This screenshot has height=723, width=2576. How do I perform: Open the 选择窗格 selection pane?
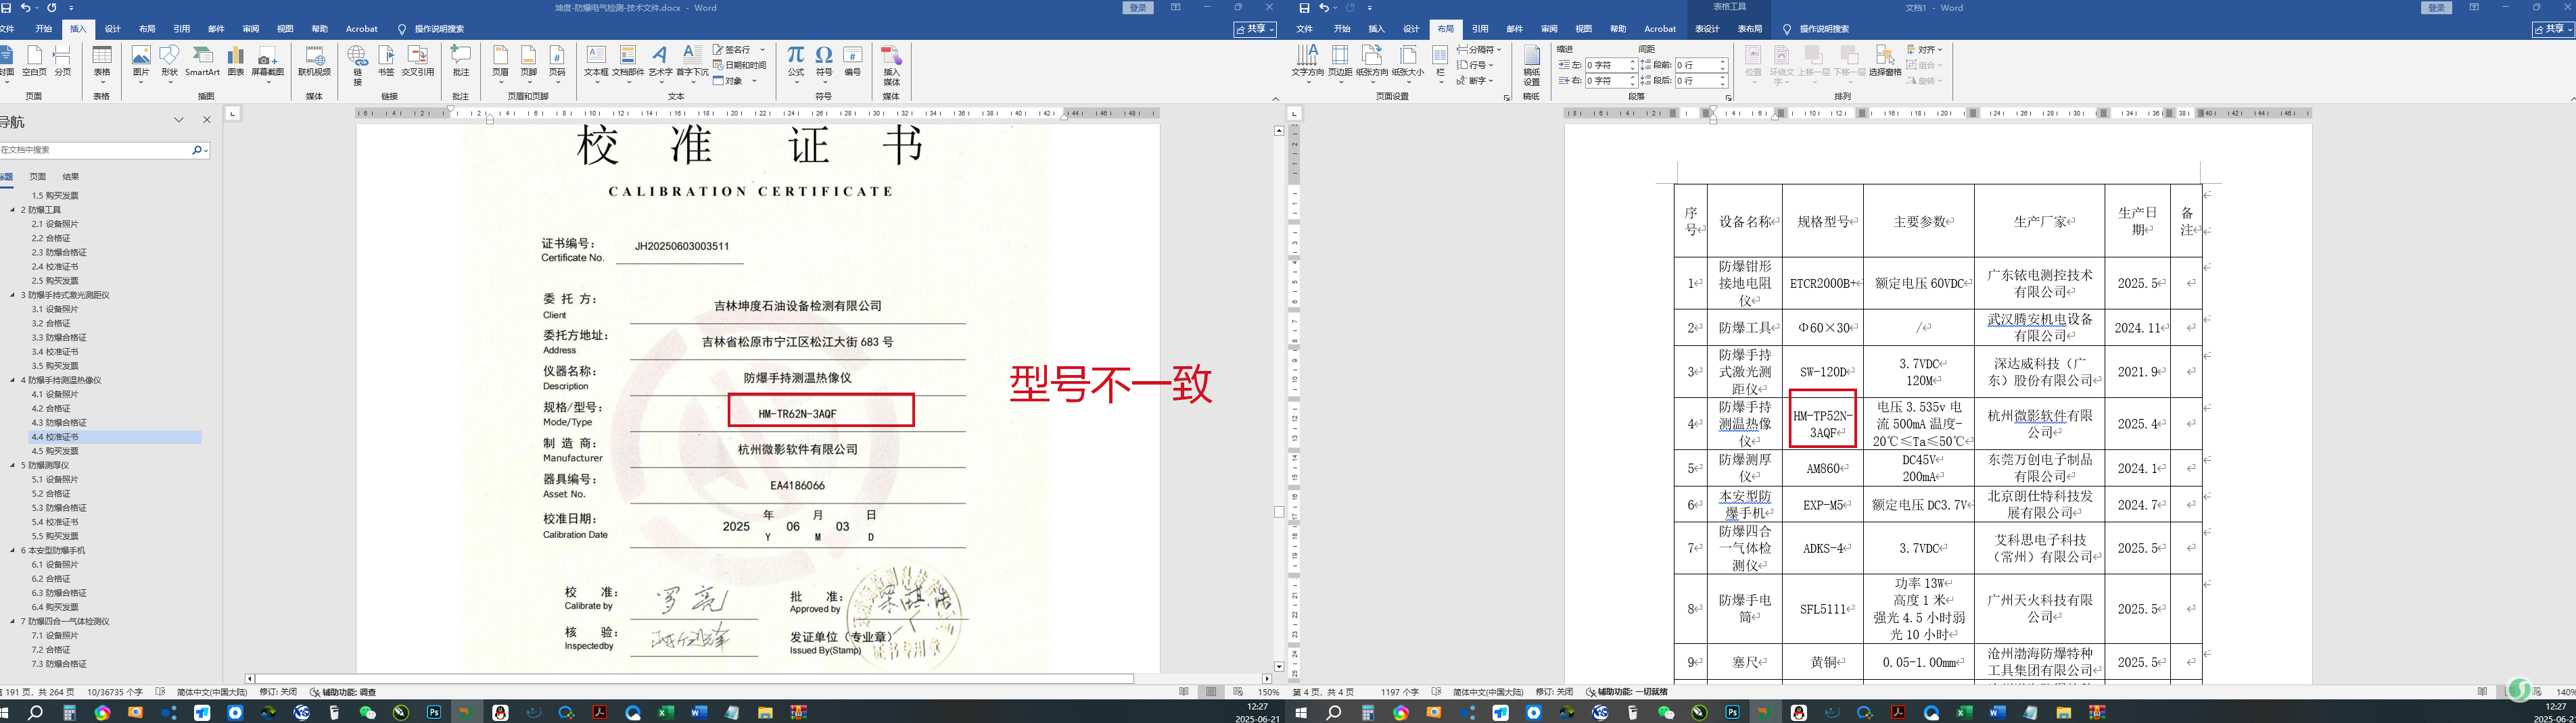pos(1885,61)
